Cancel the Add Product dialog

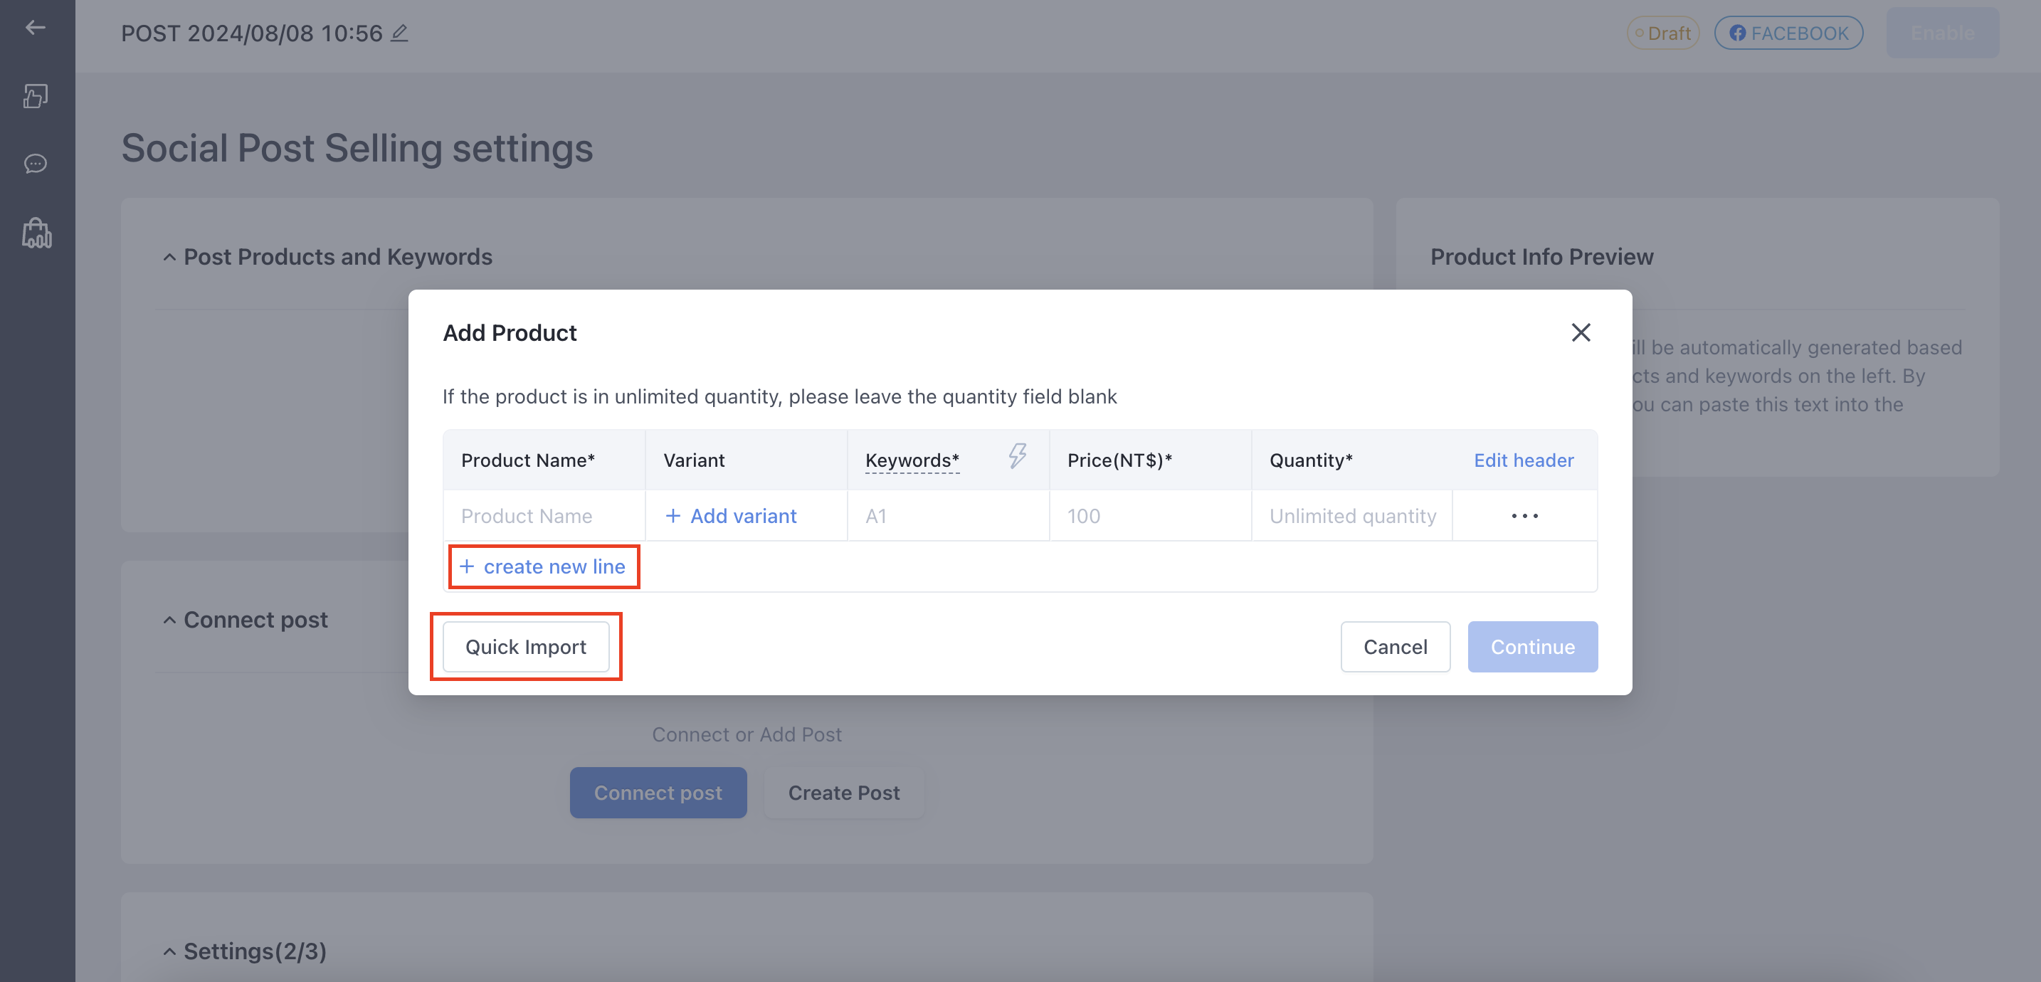(1395, 647)
